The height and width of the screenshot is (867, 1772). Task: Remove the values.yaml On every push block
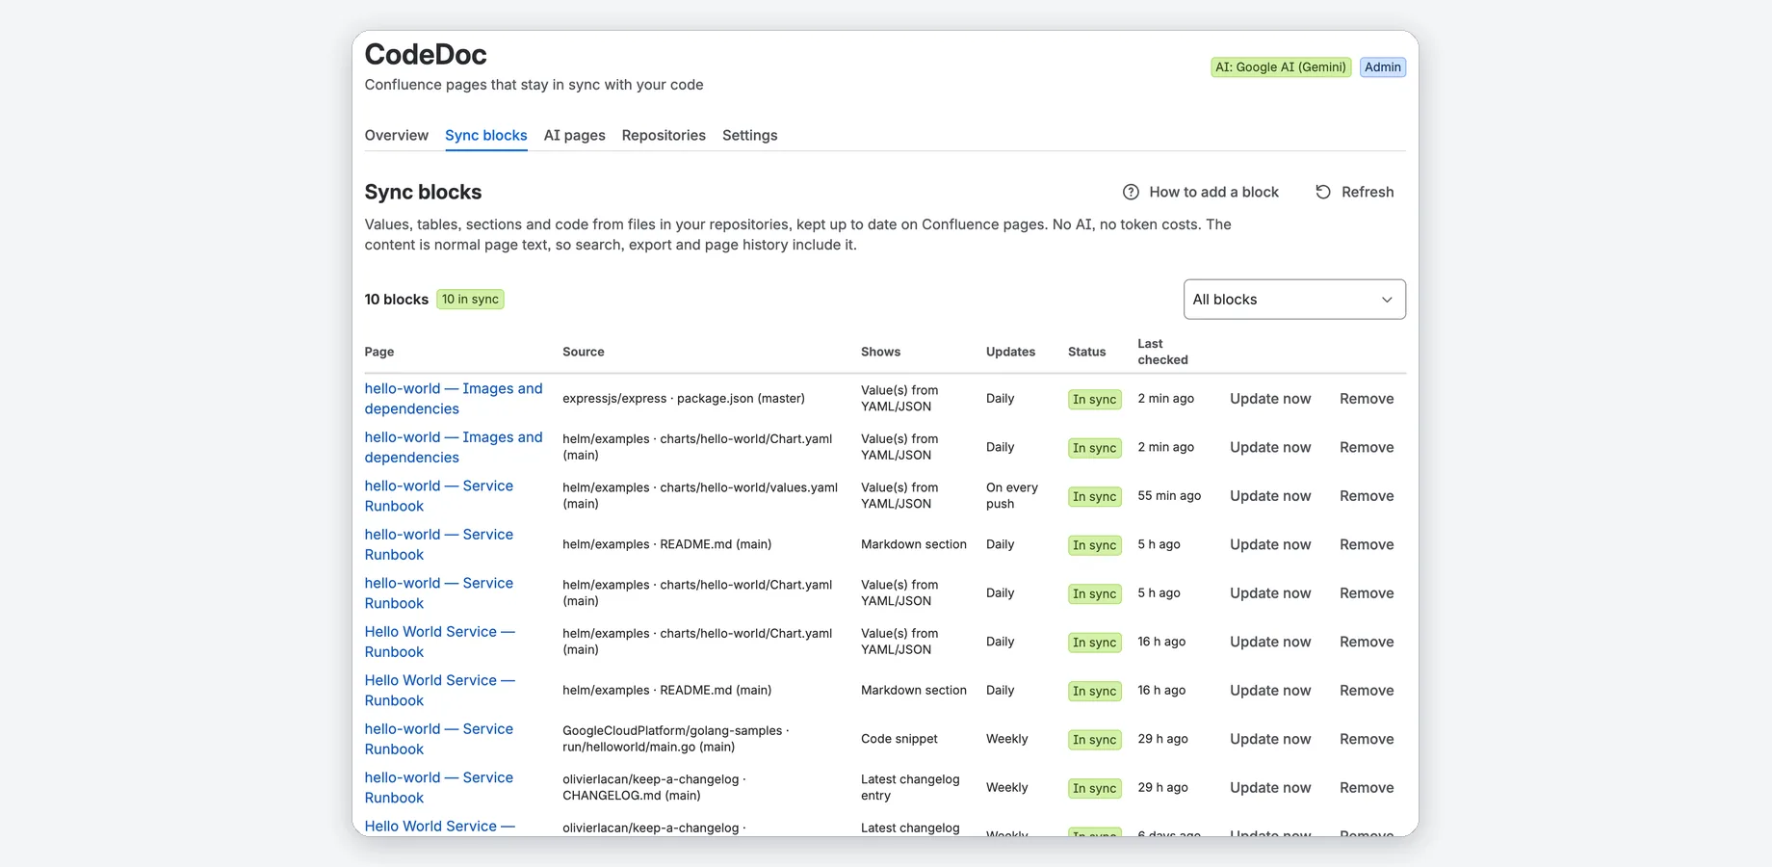pos(1367,496)
